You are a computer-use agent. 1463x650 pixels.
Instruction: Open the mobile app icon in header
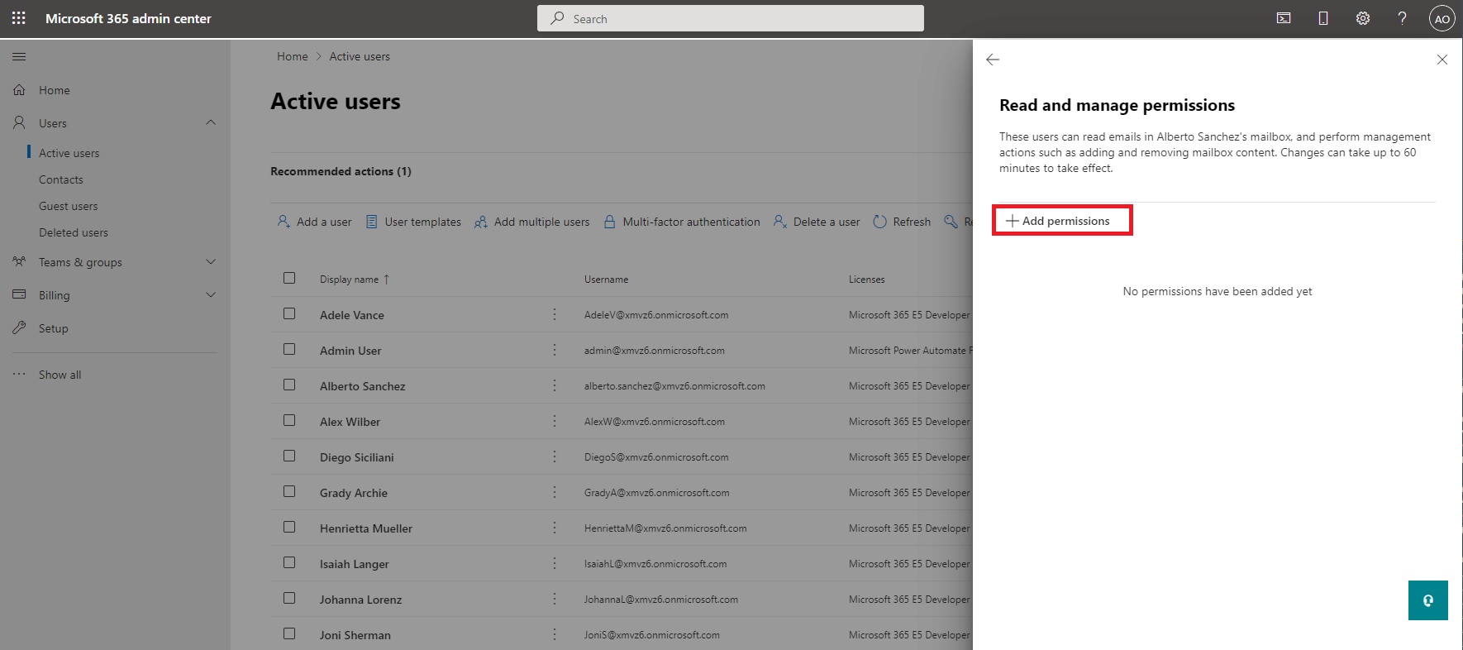(x=1323, y=18)
